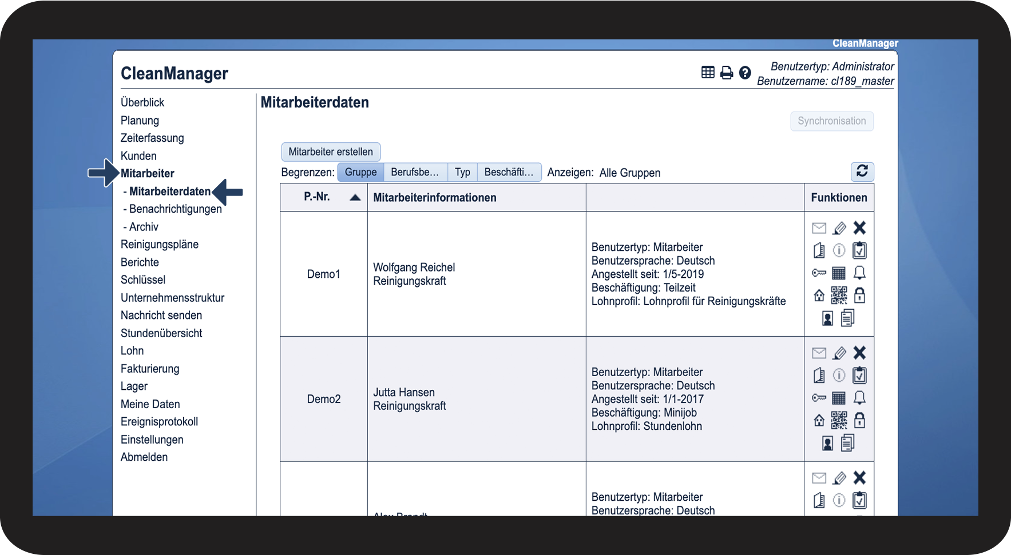Screen dimensions: 1011x555
Task: Edit Wolfgang Reichel with the pencil icon
Action: coord(839,228)
